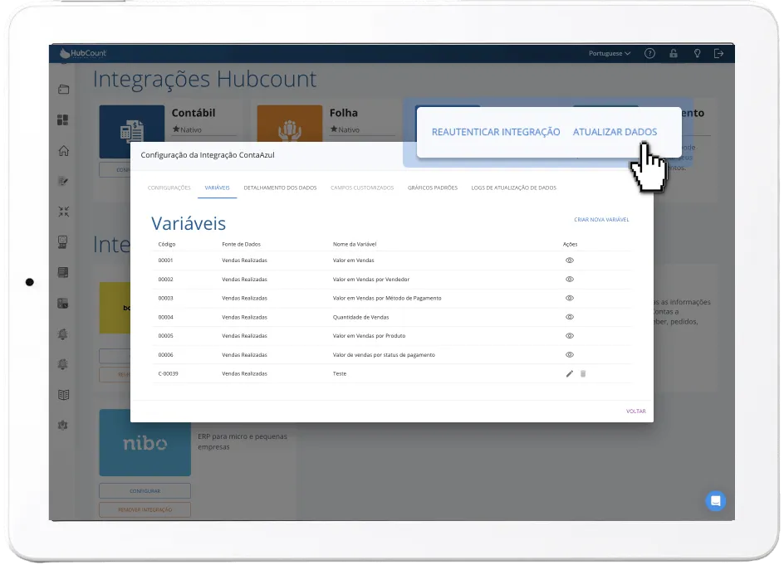Viewport: 784px width, 565px height.
Task: Click eye icon for Quantidade de Vendas
Action: click(x=570, y=317)
